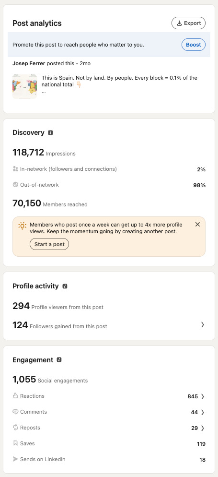Image resolution: width=218 pixels, height=477 pixels.
Task: Click the Out-of-network globe icon
Action: tap(15, 185)
